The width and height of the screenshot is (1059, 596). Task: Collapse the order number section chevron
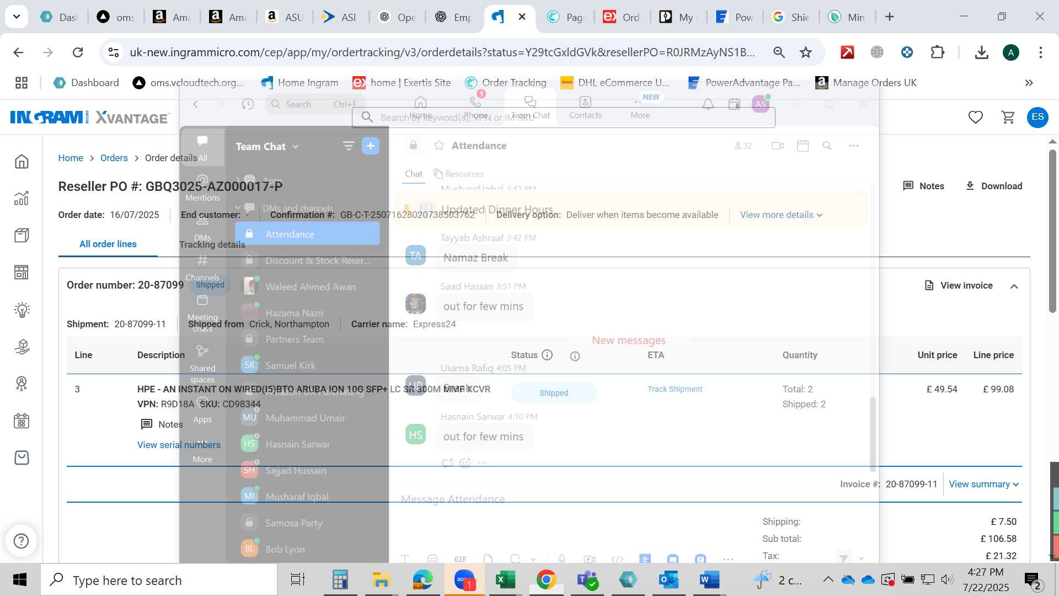[1014, 286]
